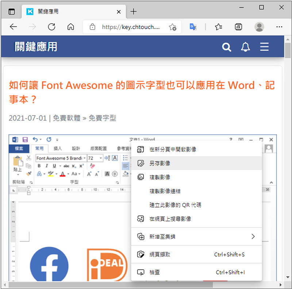Go to the browser home page
The height and width of the screenshot is (289, 292).
click(70, 27)
